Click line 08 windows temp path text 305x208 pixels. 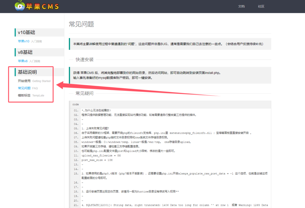[x=136, y=142]
